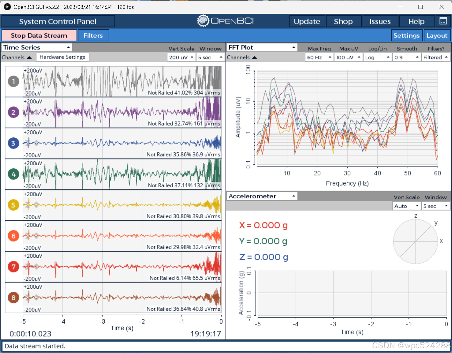Click the accelerometer XYZ orientation circle

click(x=416, y=242)
